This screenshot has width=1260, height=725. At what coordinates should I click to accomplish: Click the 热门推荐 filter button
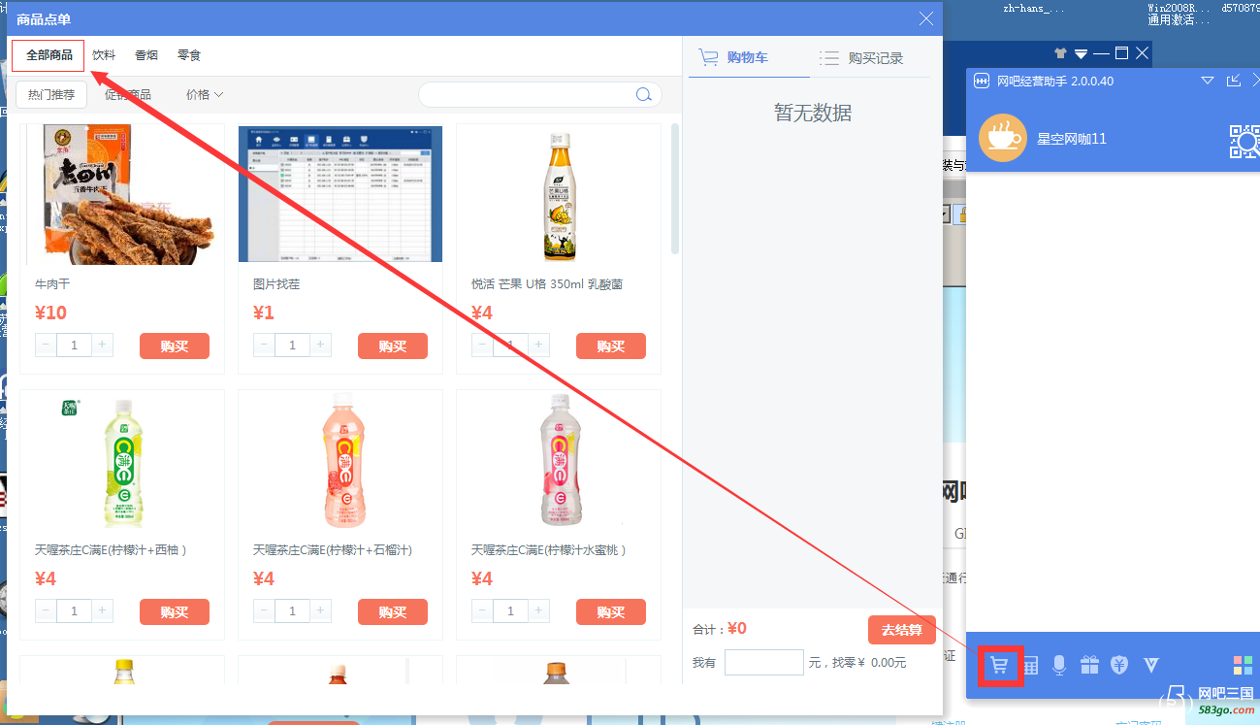pyautogui.click(x=51, y=94)
